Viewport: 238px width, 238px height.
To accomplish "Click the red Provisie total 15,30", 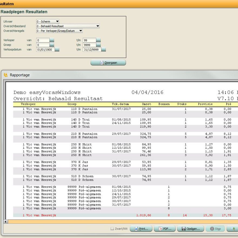I will pos(208,215).
